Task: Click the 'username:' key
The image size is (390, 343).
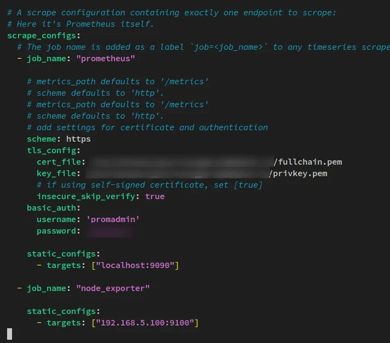Action: [x=59, y=219]
